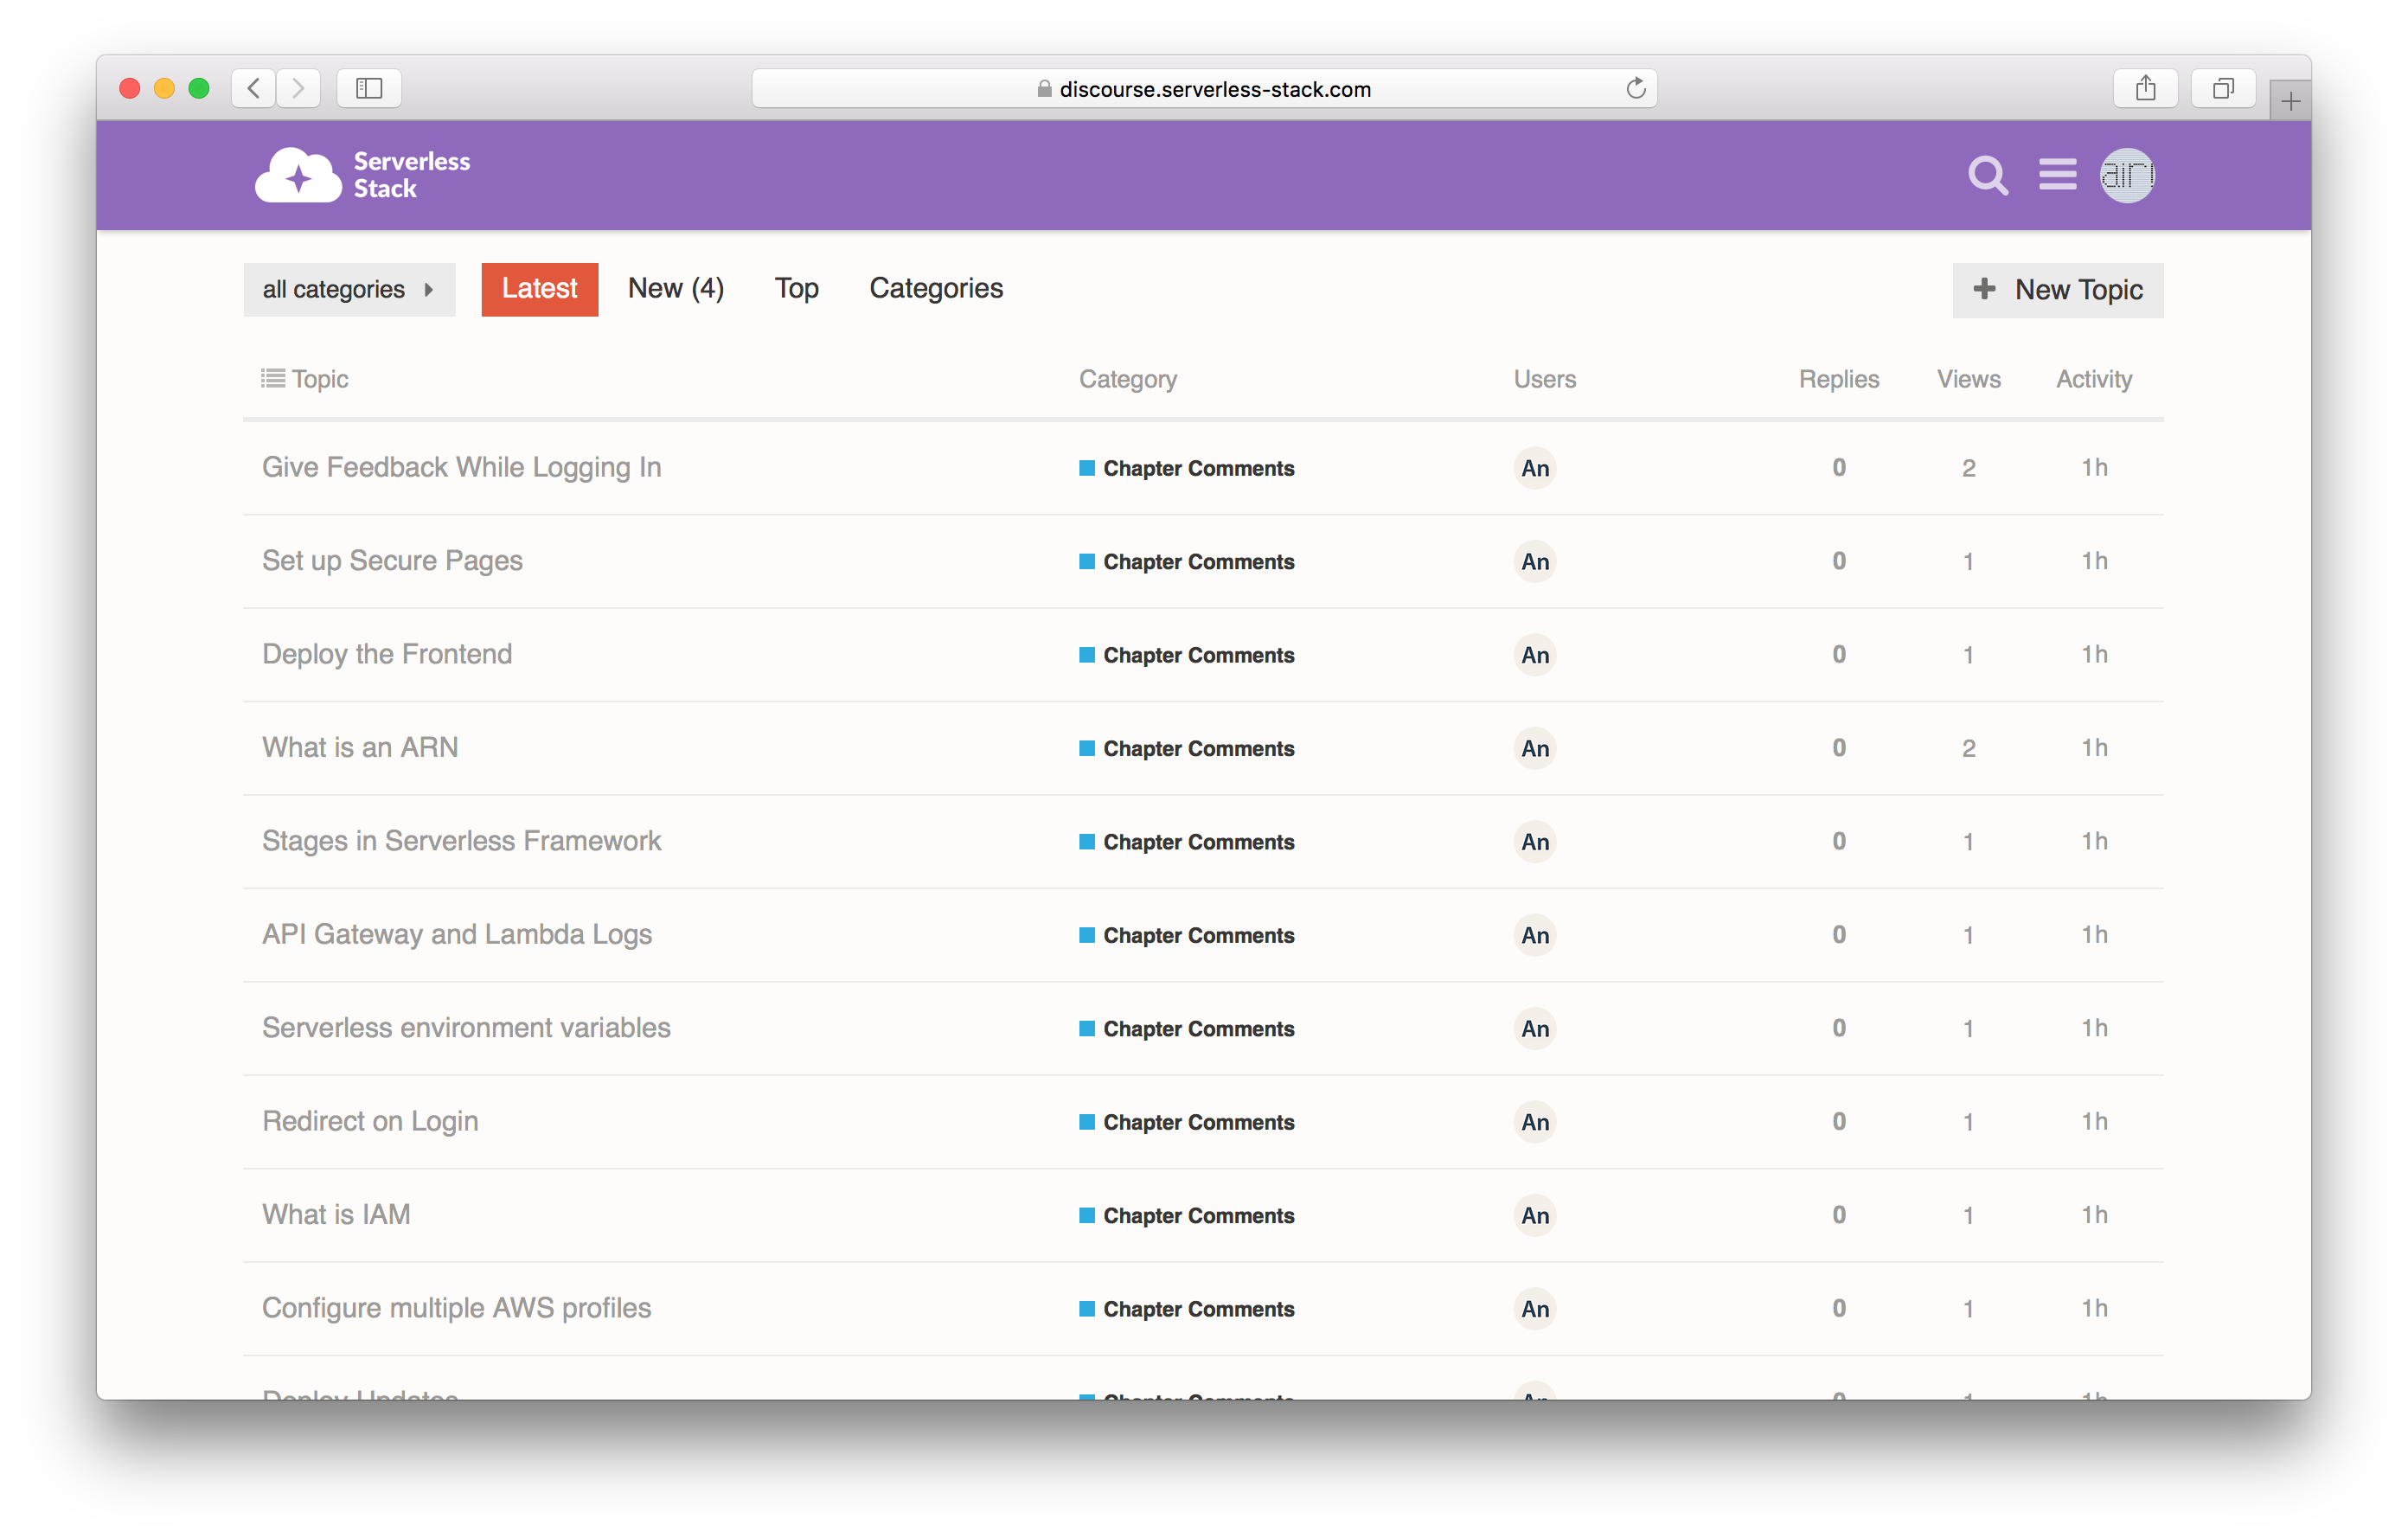This screenshot has width=2408, height=1538.
Task: Open the hamburger menu in header
Action: click(x=2057, y=175)
